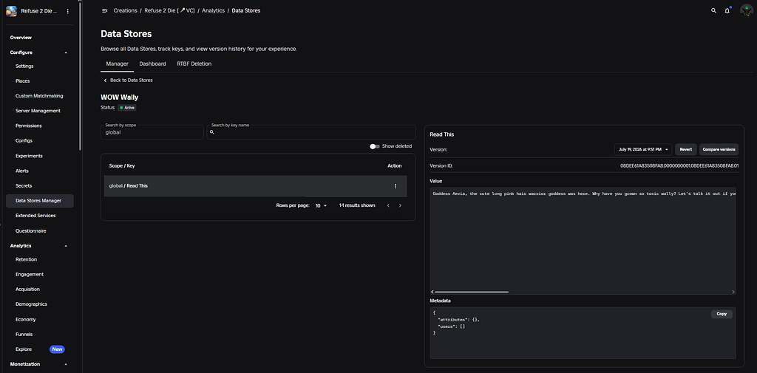This screenshot has width=757, height=373.
Task: Open Experiments in sidebar
Action: [x=29, y=156]
